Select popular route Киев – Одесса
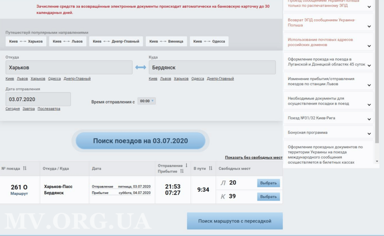The width and height of the screenshot is (384, 236). pyautogui.click(x=209, y=42)
